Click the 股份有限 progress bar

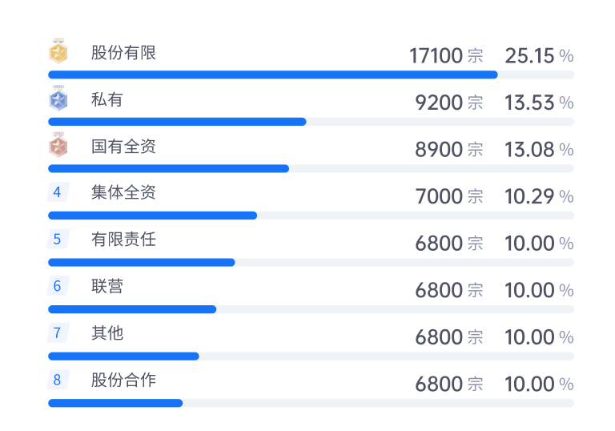tap(311, 75)
